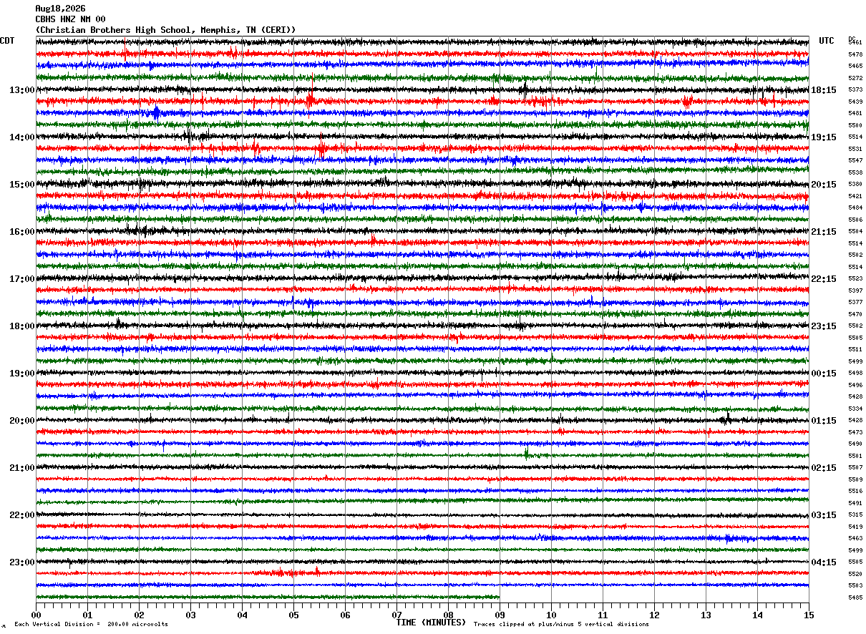Click the '23:15' UTC time label
Image resolution: width=866 pixels, height=634 pixels.
point(823,326)
